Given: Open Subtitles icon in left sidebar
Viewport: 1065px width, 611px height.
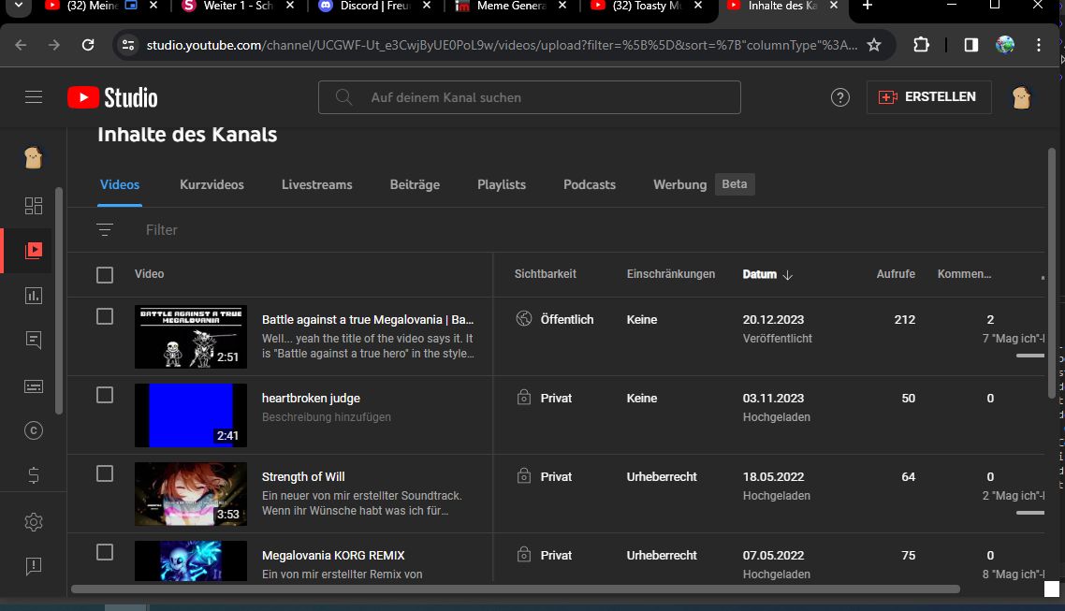Looking at the screenshot, I should 34,386.
